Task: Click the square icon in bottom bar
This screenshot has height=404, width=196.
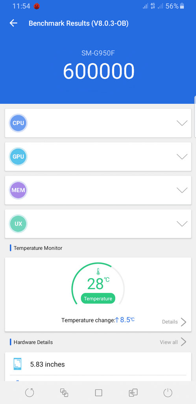Action: (99, 393)
